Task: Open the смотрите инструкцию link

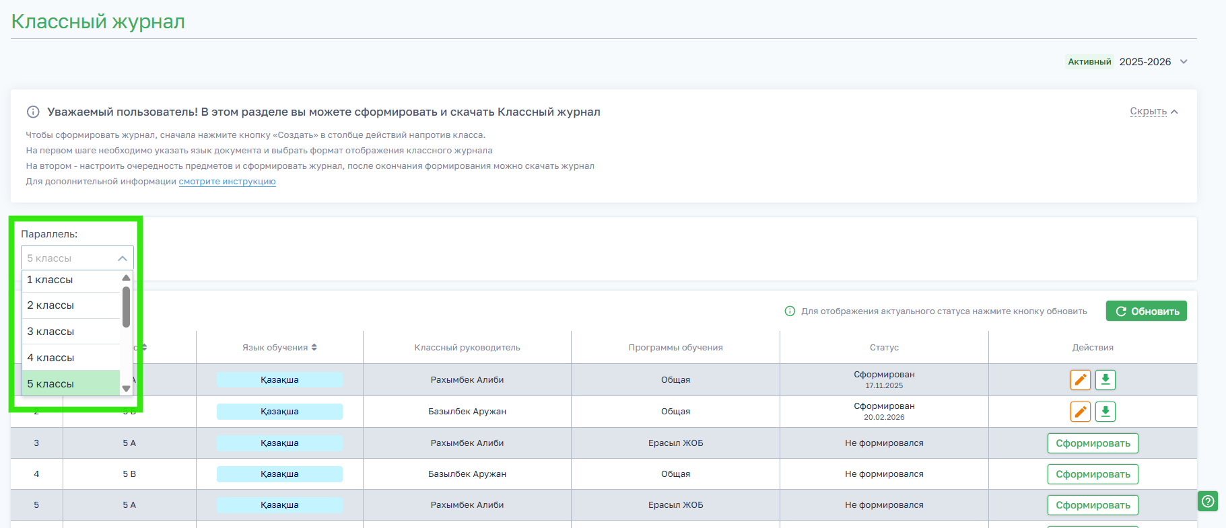Action: pos(227,182)
